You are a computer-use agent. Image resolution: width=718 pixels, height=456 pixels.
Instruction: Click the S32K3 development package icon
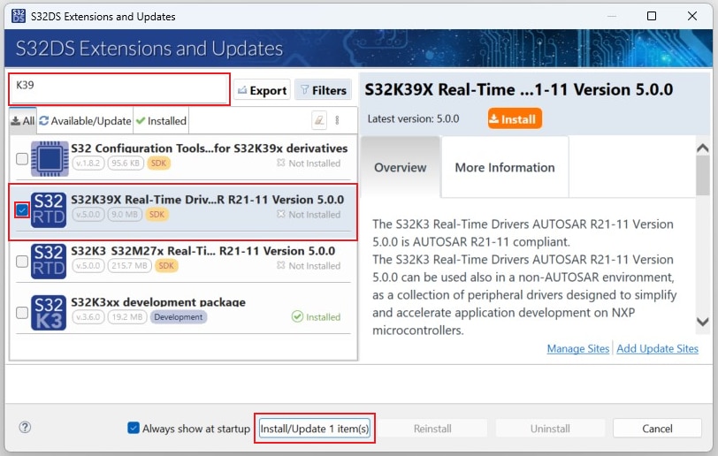(x=49, y=313)
